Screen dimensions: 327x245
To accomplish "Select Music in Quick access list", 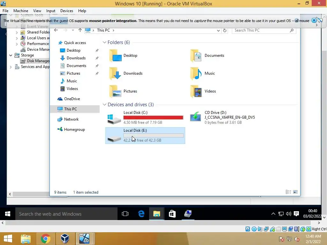I will [72, 81].
